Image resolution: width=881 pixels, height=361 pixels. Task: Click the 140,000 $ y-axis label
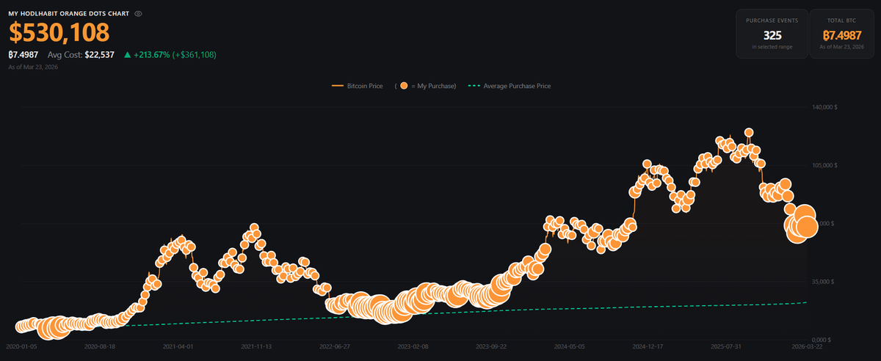[x=825, y=107]
